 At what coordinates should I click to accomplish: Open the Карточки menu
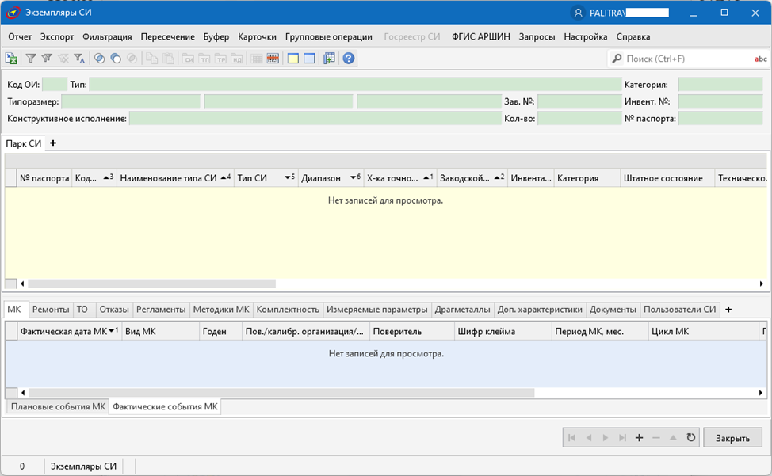(257, 37)
